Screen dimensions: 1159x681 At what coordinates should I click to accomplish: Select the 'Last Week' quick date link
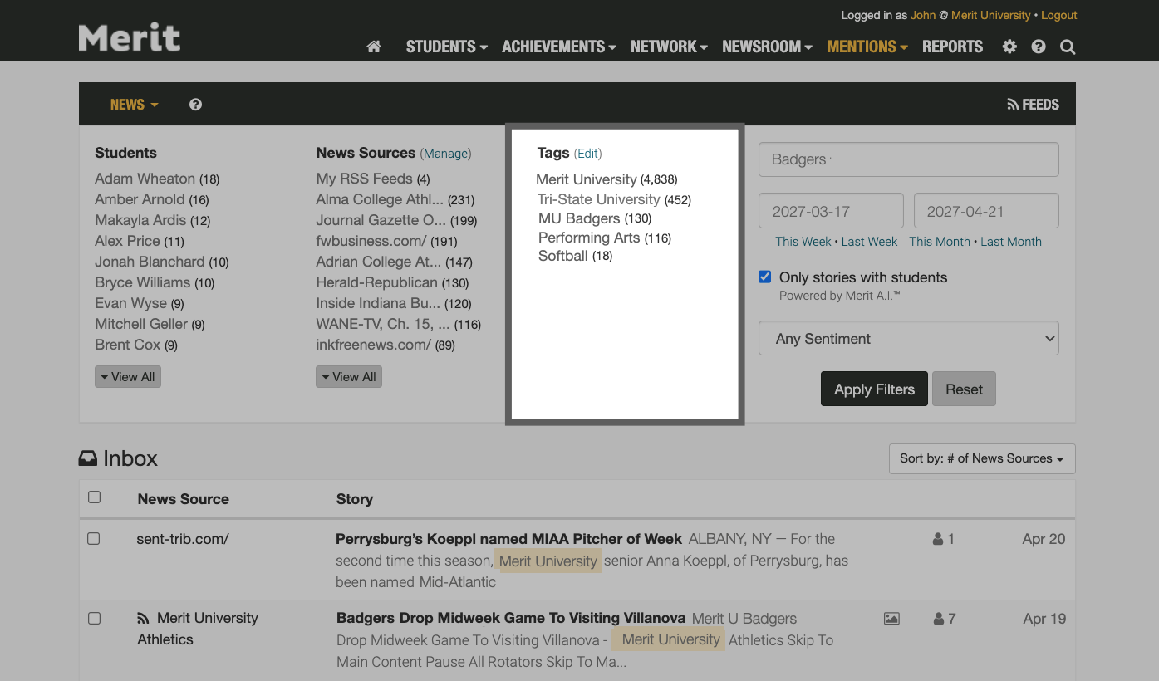pyautogui.click(x=869, y=241)
